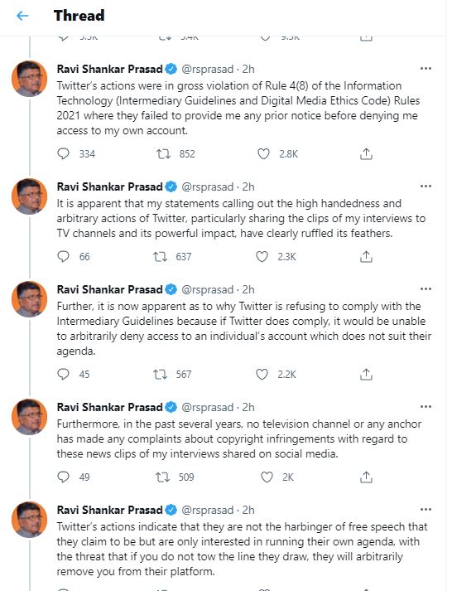The image size is (452, 591).
Task: Reply to the Rule 4(8) violation tweet
Action: pos(63,153)
